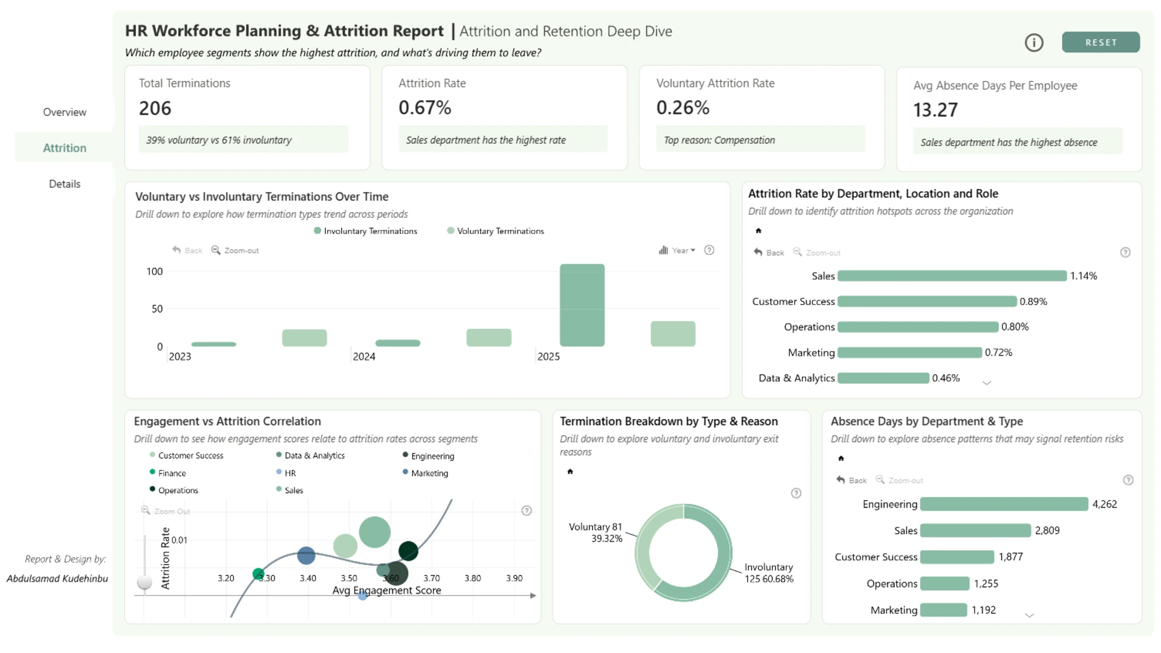This screenshot has height=653, width=1161.
Task: Toggle Finance scatter legend item
Action: point(168,473)
